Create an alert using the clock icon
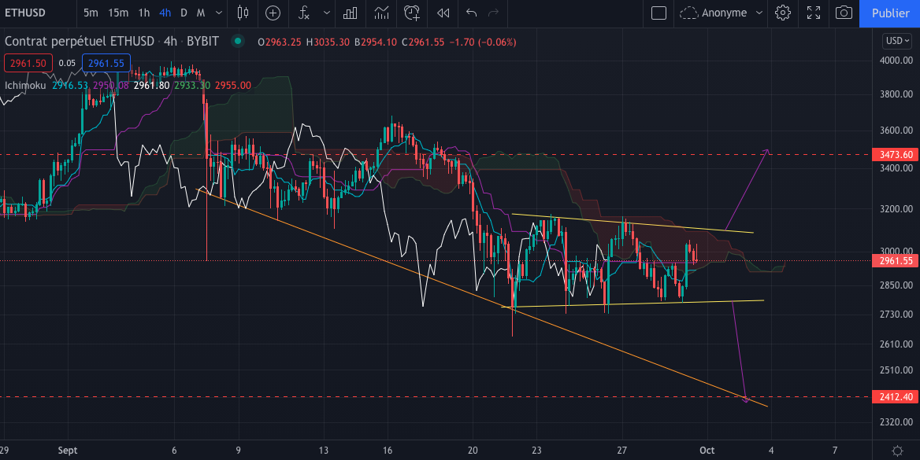This screenshot has height=460, width=920. tap(410, 13)
